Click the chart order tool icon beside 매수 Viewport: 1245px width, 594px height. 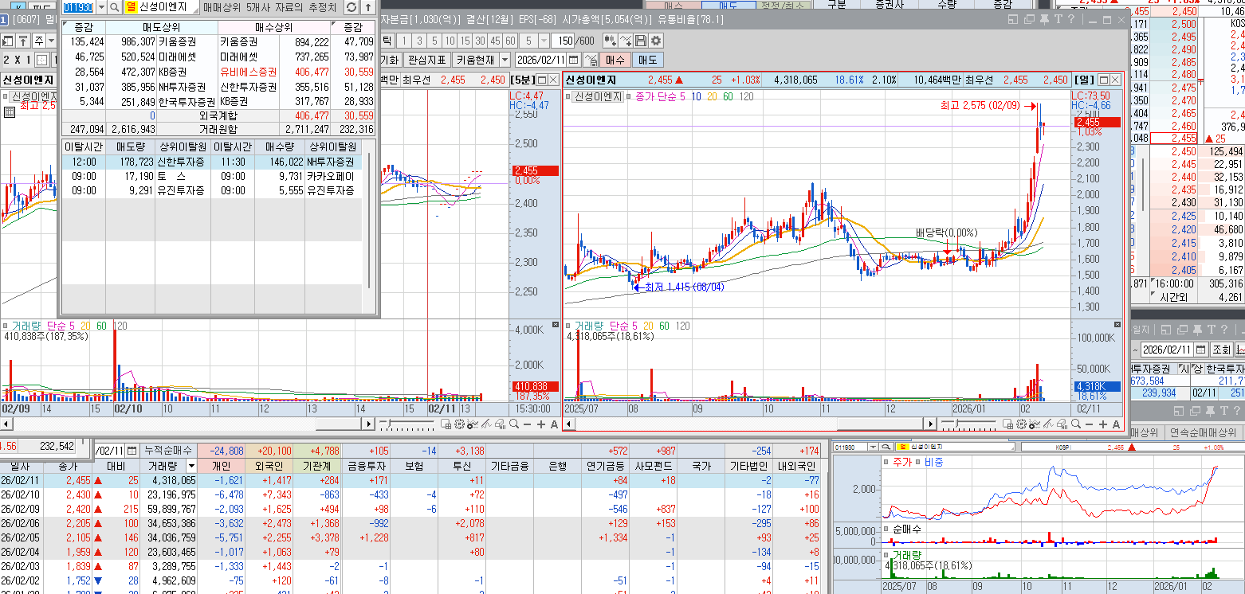pos(591,60)
